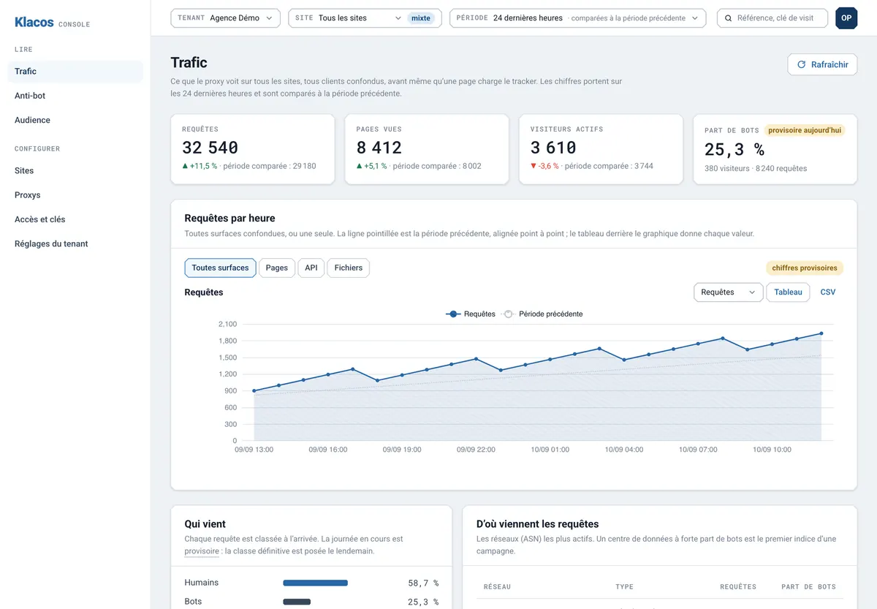This screenshot has width=877, height=609.
Task: Open Réglages du tenant in the sidebar
Action: click(x=75, y=244)
